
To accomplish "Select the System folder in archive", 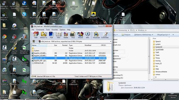I will coord(69,51).
